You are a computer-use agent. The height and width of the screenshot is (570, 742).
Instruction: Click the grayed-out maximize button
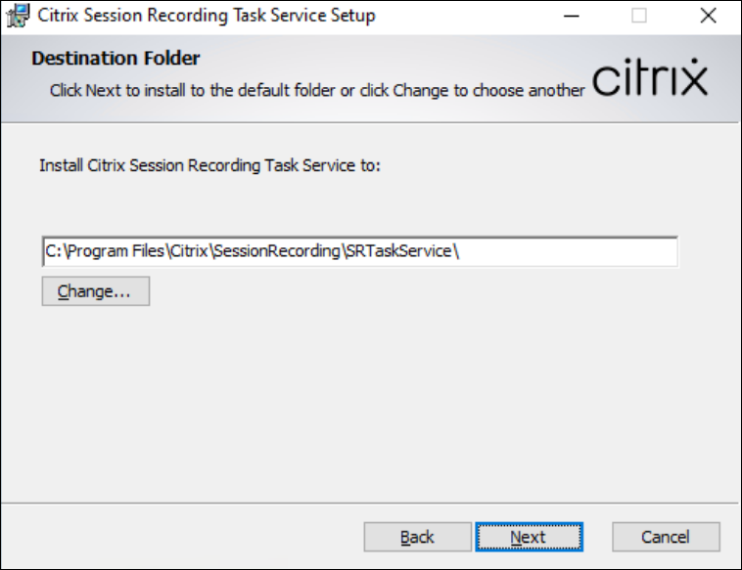(639, 16)
